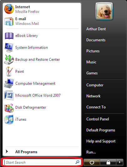Image resolution: width=127 pixels, height=167 pixels.
Task: Open Network
Action: (94, 96)
